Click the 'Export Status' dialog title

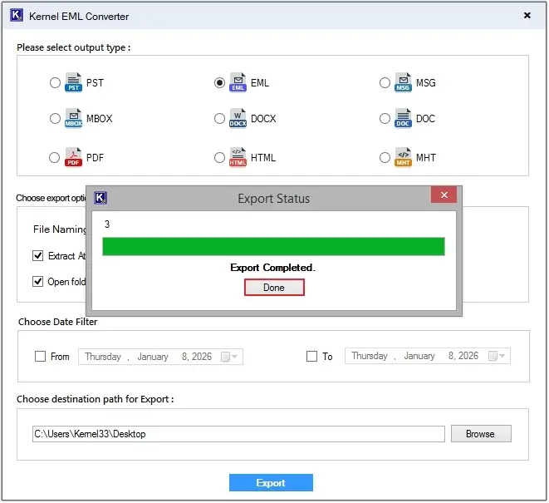tap(274, 199)
